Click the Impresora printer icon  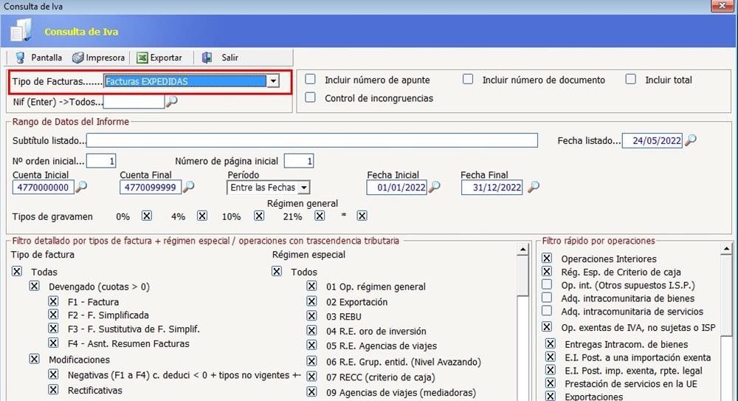(77, 58)
